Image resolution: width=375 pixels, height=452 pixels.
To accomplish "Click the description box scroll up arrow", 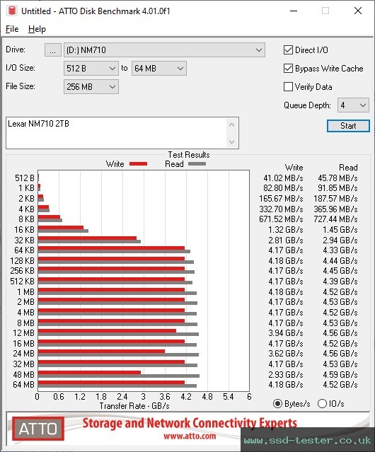I will [232, 124].
